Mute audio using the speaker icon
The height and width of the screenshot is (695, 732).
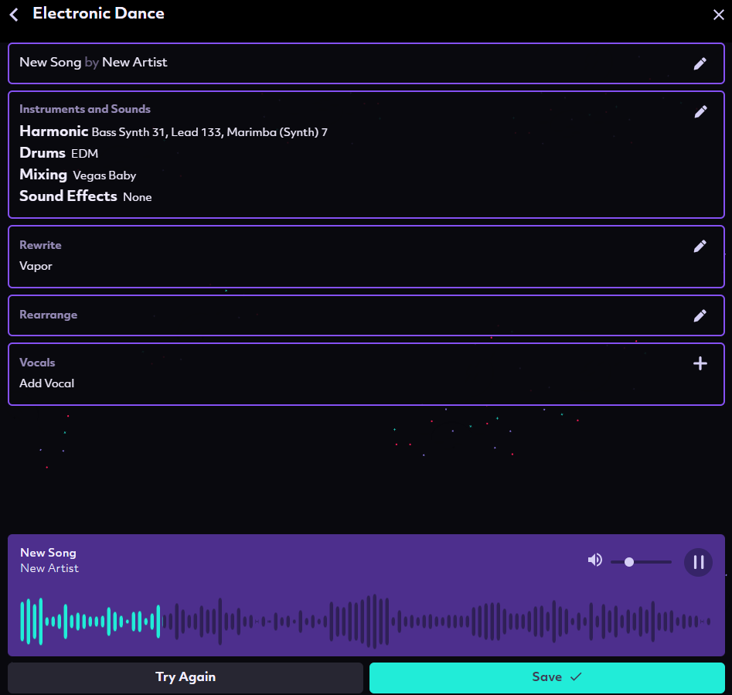click(x=594, y=560)
